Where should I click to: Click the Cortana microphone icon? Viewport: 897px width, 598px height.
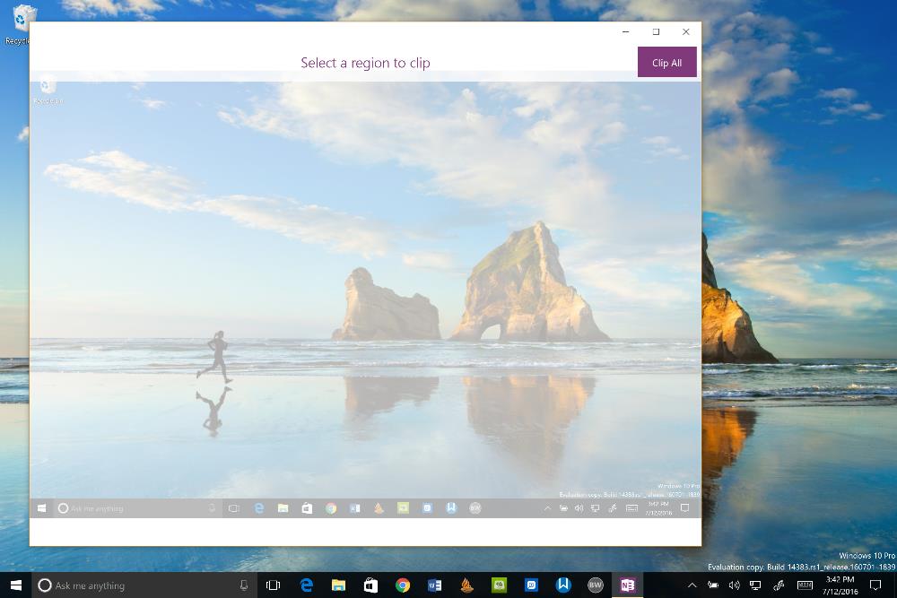pyautogui.click(x=243, y=585)
